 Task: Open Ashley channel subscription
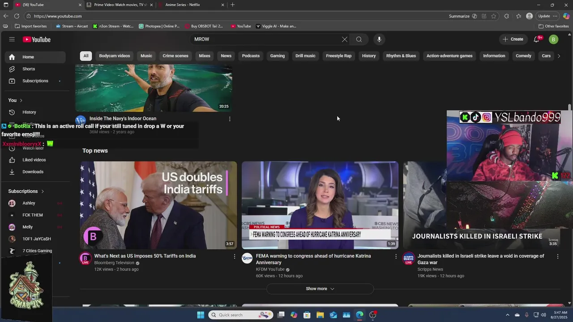(35, 203)
